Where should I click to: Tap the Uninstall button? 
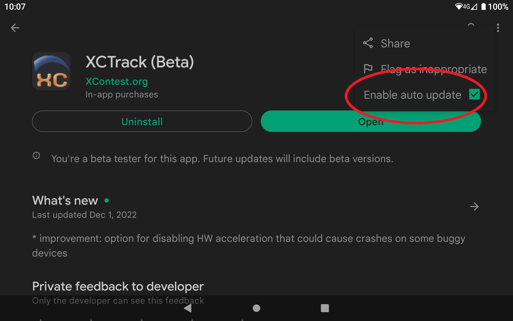tap(142, 121)
